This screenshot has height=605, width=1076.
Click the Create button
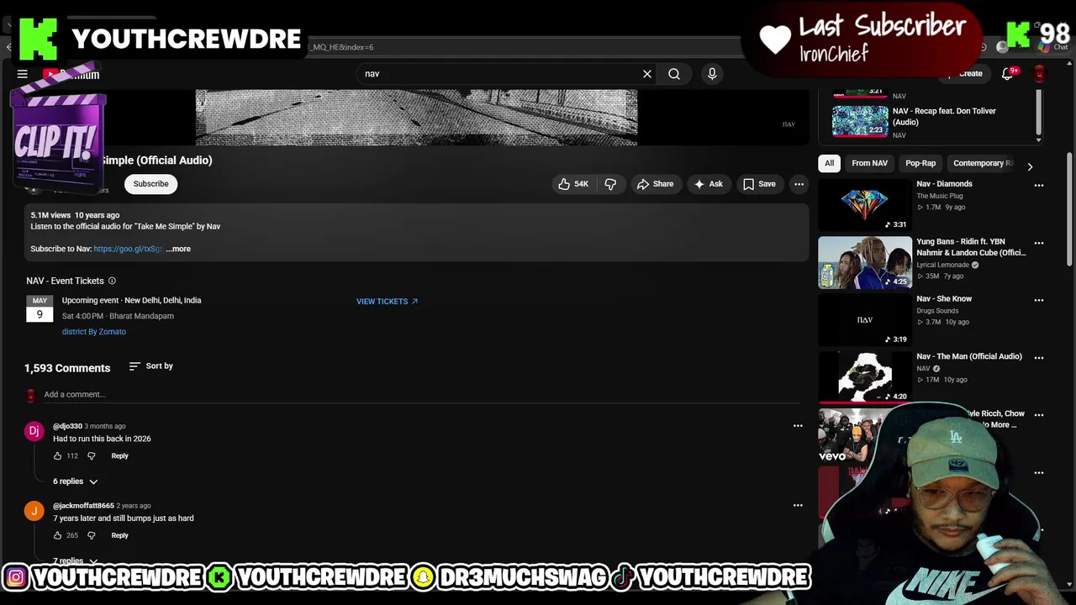[x=965, y=74]
